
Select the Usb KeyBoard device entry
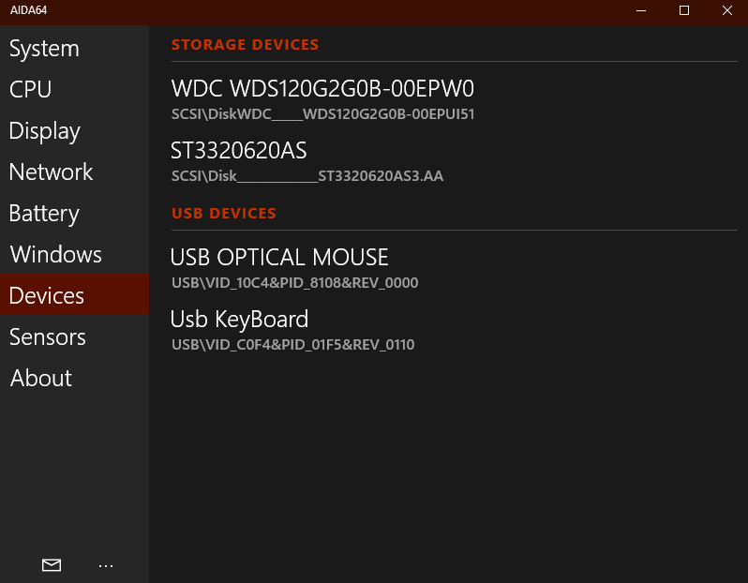[x=239, y=320]
